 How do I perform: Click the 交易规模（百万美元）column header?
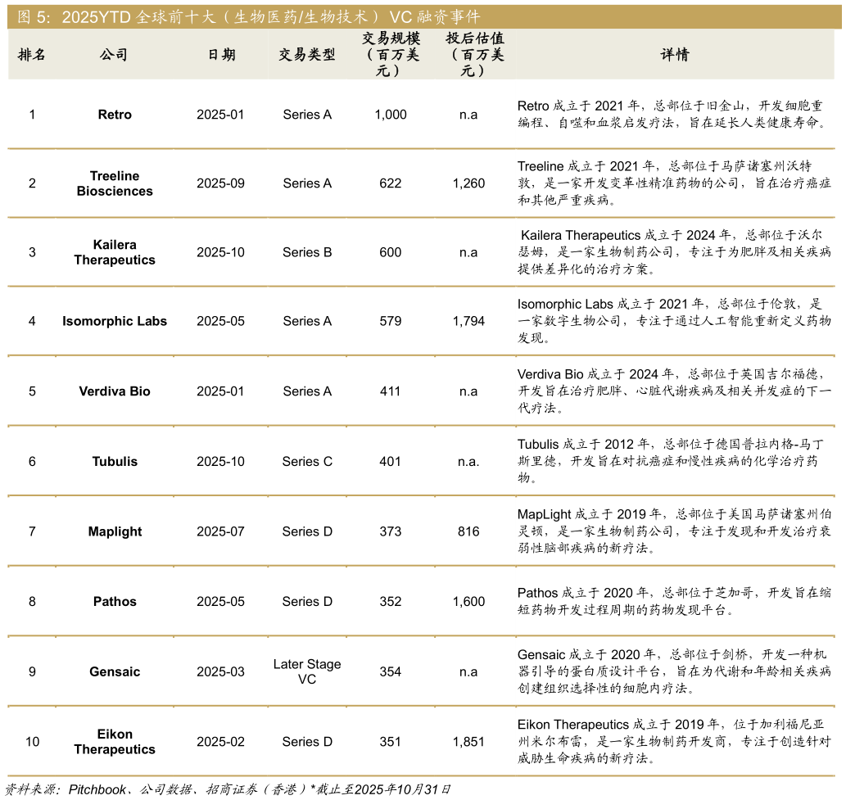click(391, 56)
